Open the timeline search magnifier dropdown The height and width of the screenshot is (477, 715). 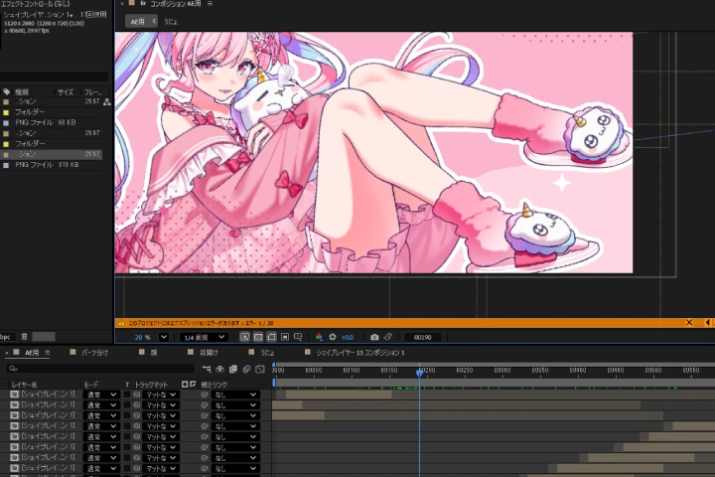pos(13,369)
